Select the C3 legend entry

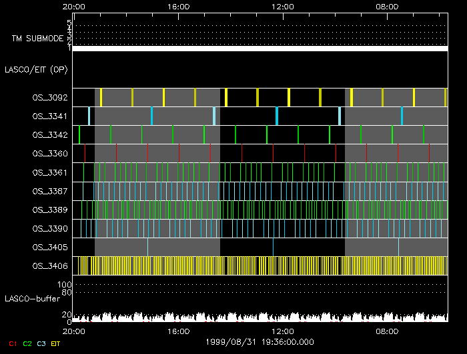pyautogui.click(x=41, y=343)
